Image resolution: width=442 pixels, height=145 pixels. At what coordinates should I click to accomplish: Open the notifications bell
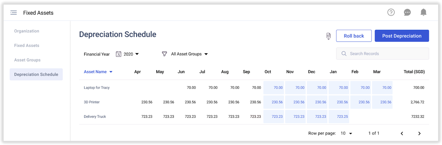pyautogui.click(x=423, y=12)
